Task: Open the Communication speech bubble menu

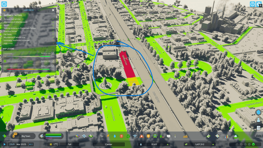Action: coord(168,136)
